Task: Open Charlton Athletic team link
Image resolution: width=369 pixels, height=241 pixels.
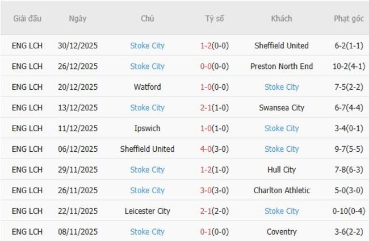Action: (281, 190)
